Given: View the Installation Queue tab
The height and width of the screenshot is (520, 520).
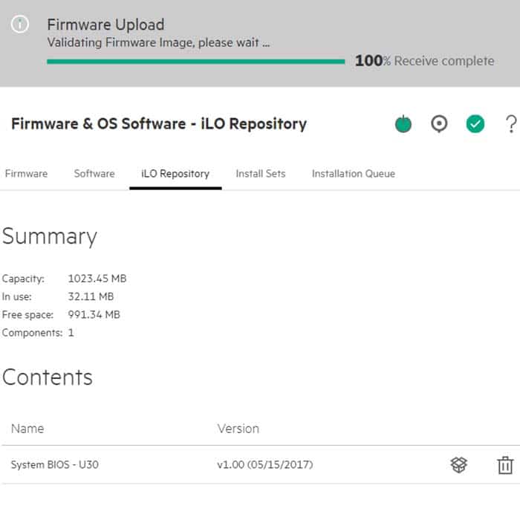Looking at the screenshot, I should point(354,174).
